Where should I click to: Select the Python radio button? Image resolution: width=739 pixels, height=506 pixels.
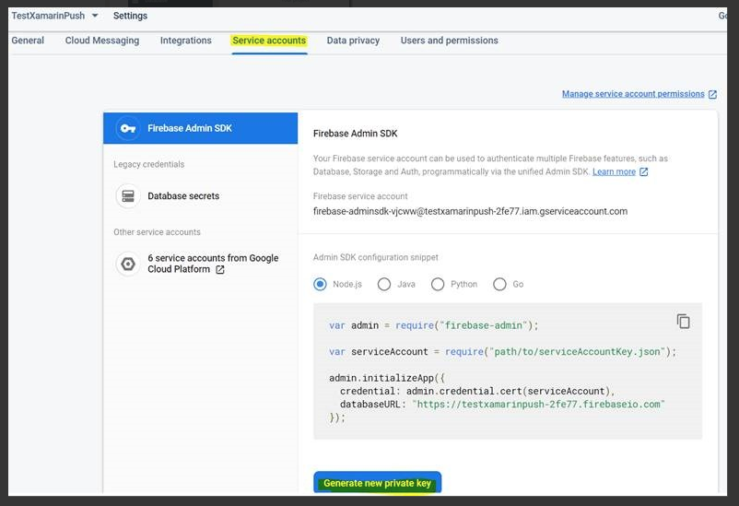click(438, 285)
